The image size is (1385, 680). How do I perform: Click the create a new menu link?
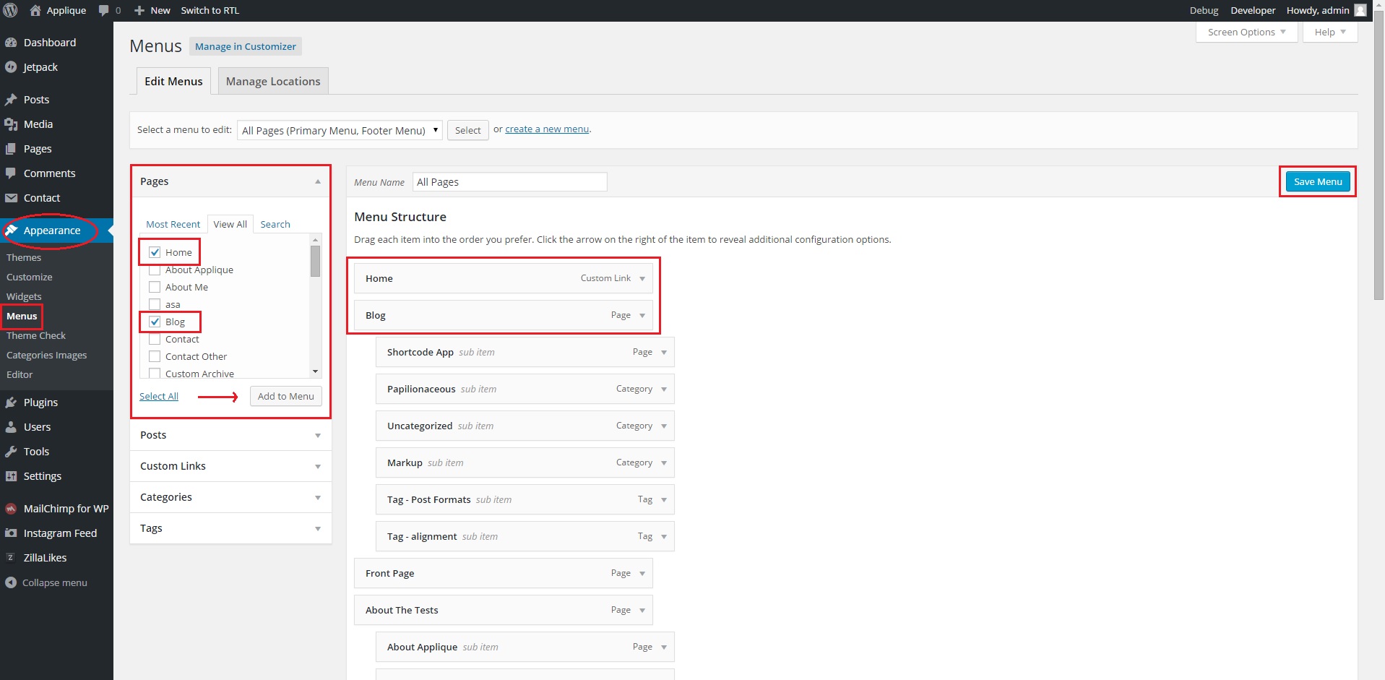click(x=547, y=129)
